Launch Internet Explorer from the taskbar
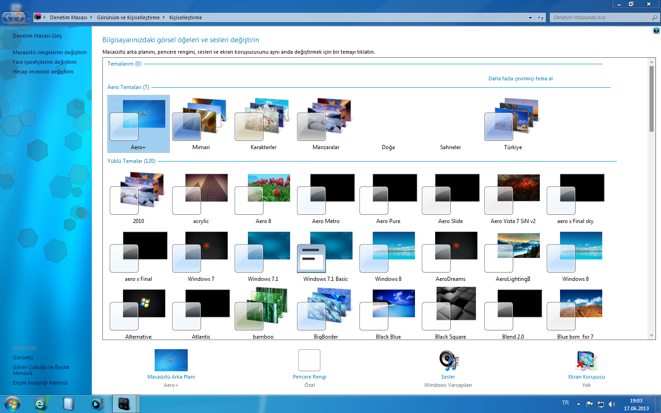 pyautogui.click(x=40, y=404)
